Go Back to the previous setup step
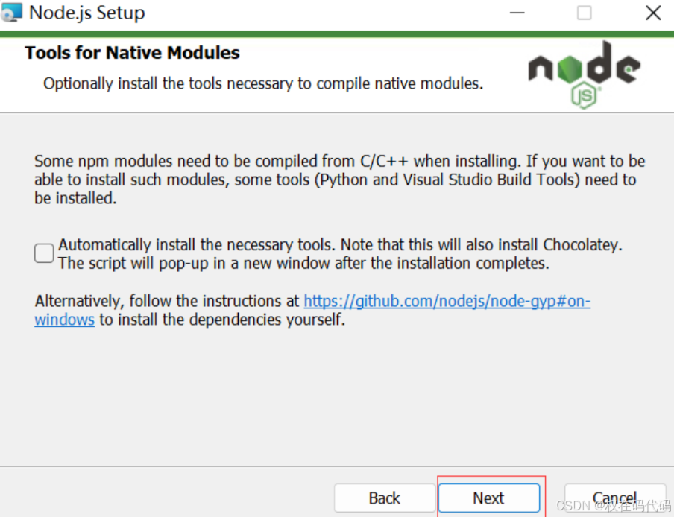Image resolution: width=674 pixels, height=517 pixels. pos(385,498)
